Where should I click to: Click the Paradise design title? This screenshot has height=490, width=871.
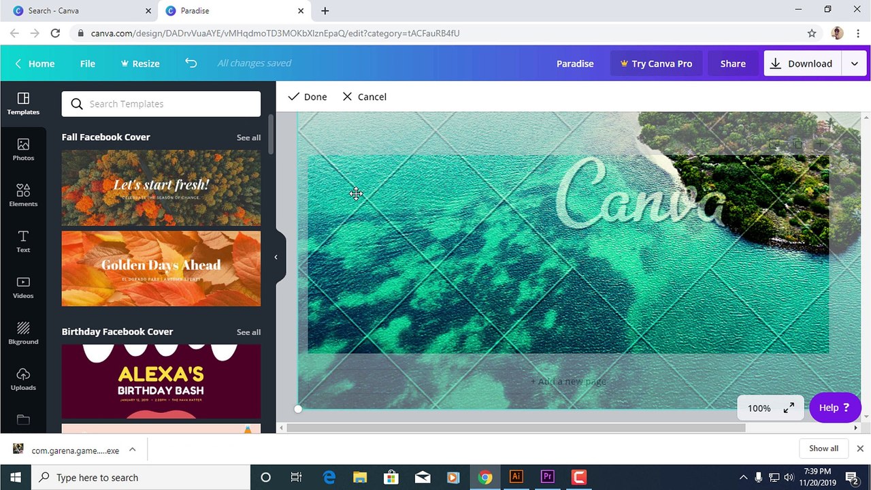coord(575,63)
